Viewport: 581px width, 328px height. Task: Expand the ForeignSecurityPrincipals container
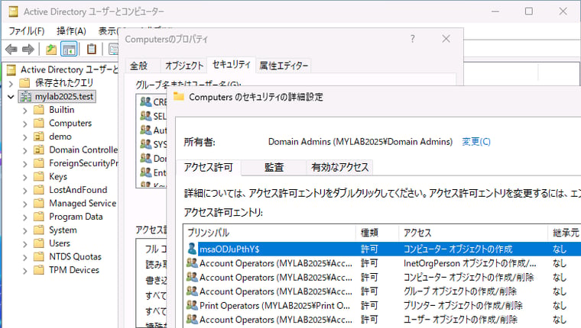coord(24,163)
